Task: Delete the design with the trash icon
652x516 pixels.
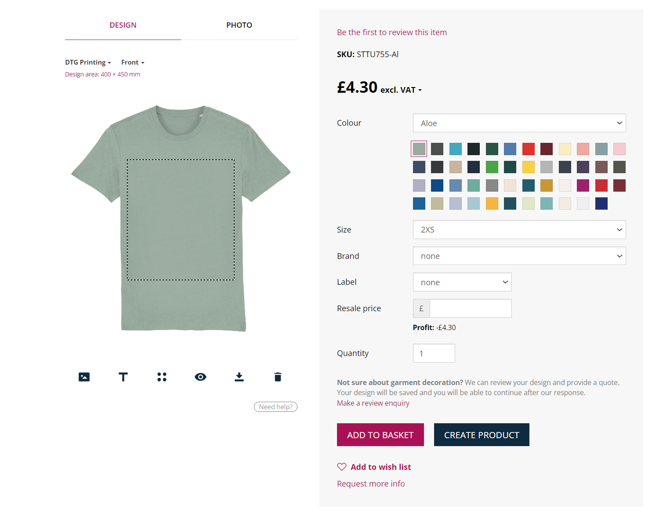Action: 277,377
